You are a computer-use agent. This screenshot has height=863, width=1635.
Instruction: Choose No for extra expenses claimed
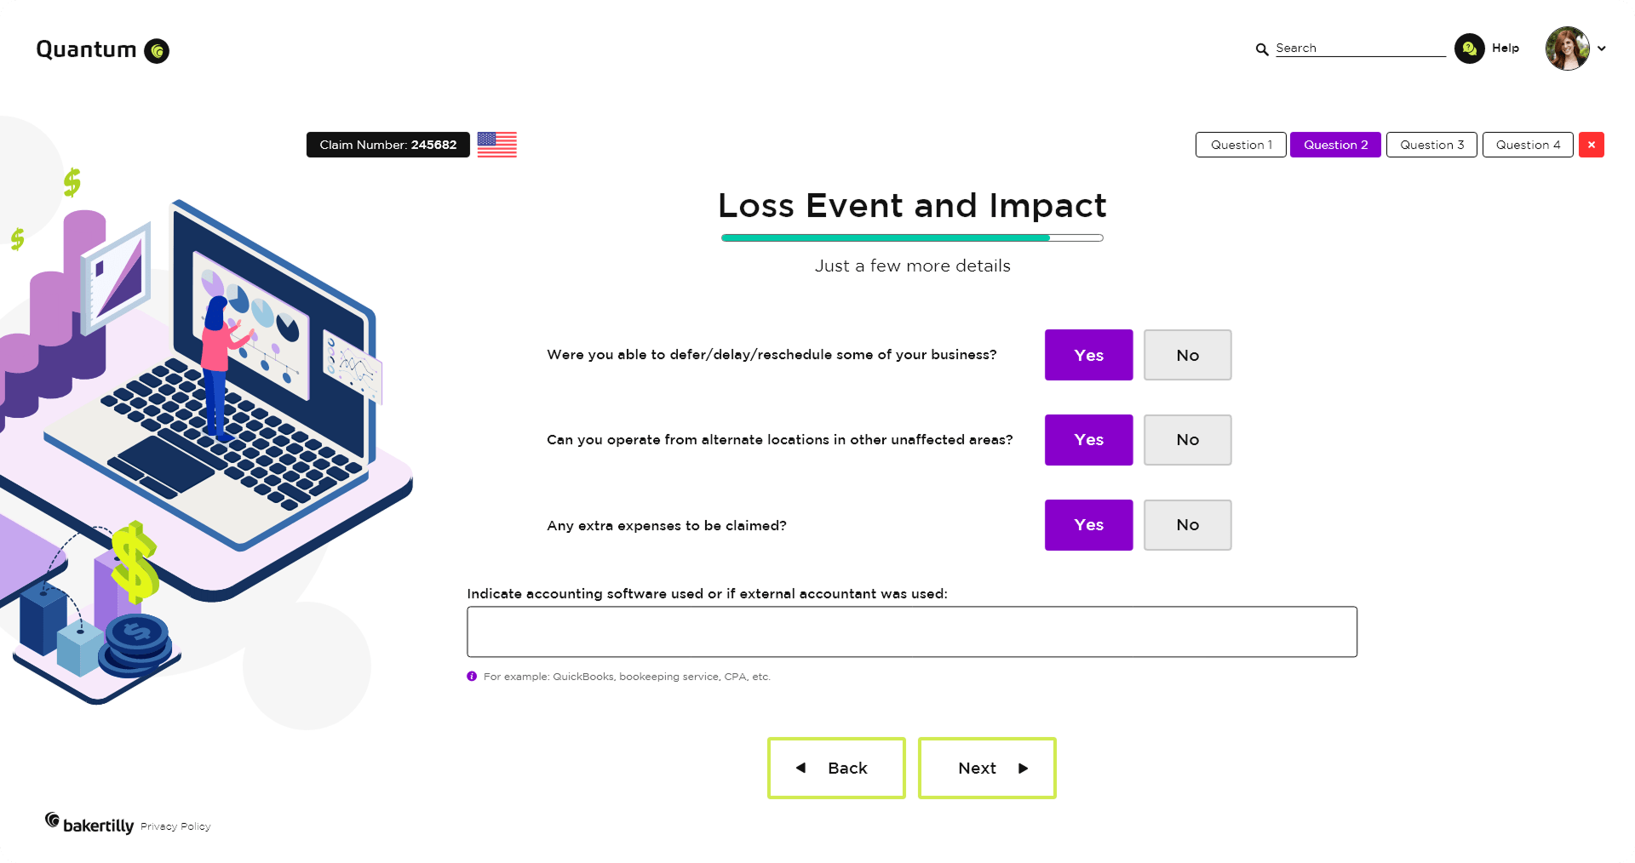point(1187,525)
